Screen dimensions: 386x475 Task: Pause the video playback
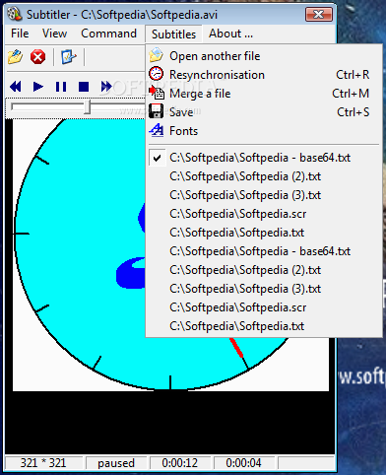[61, 87]
